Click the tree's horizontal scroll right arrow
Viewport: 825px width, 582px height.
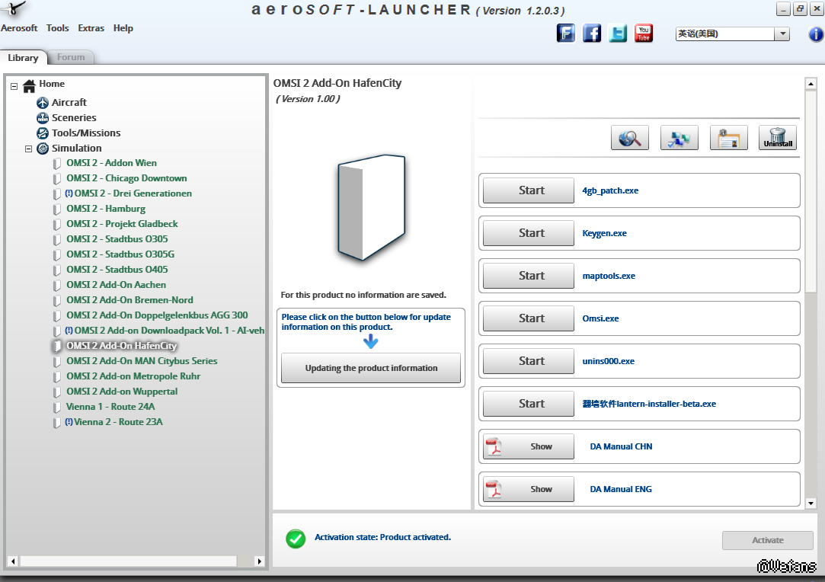click(259, 561)
